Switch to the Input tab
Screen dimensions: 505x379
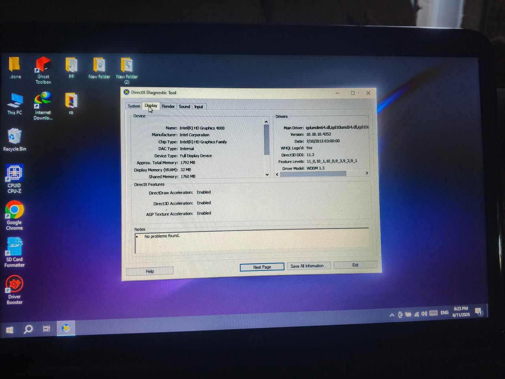tap(198, 107)
